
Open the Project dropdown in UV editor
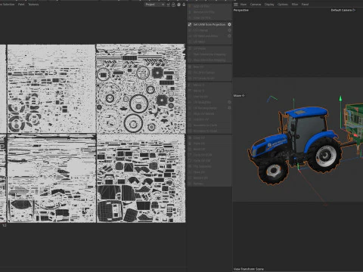point(154,5)
